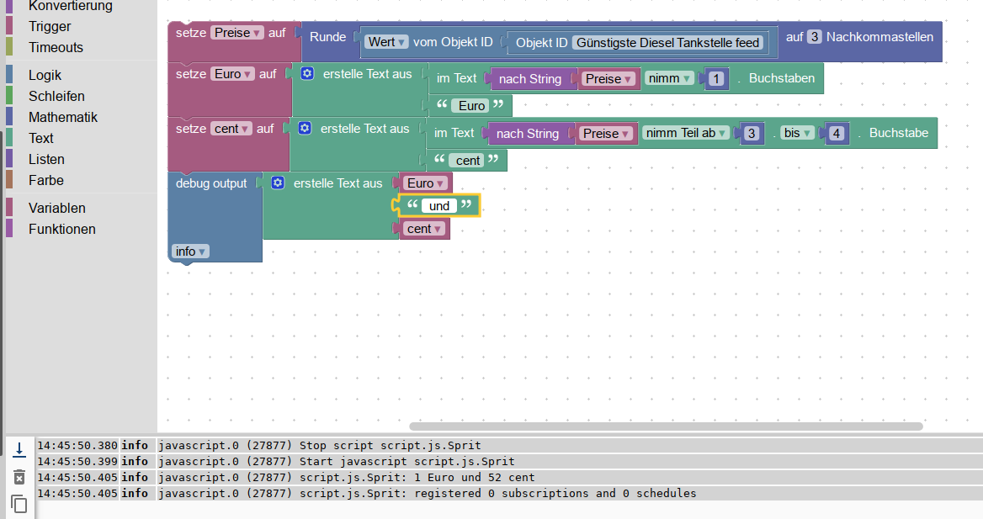Screen dimensions: 983x519
Task: Edit the text field containing ' und '
Action: point(438,205)
